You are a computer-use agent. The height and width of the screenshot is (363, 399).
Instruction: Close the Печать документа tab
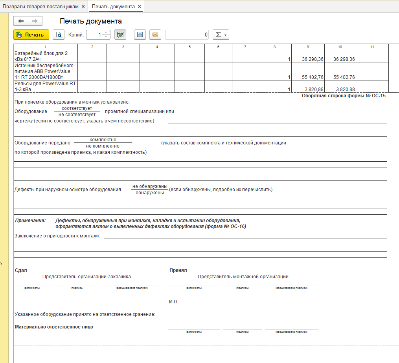pyautogui.click(x=139, y=7)
